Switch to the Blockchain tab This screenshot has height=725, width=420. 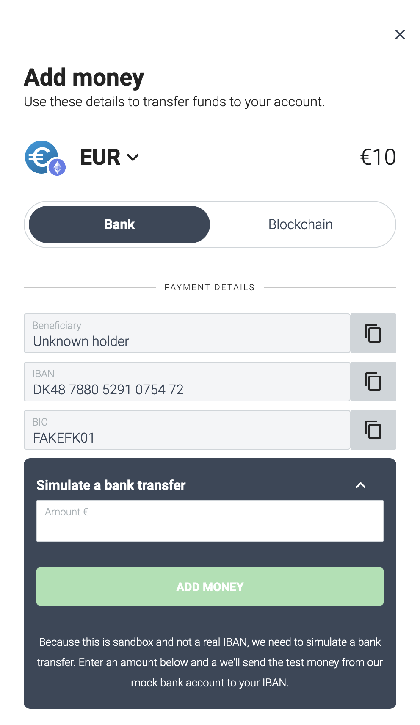click(x=300, y=224)
